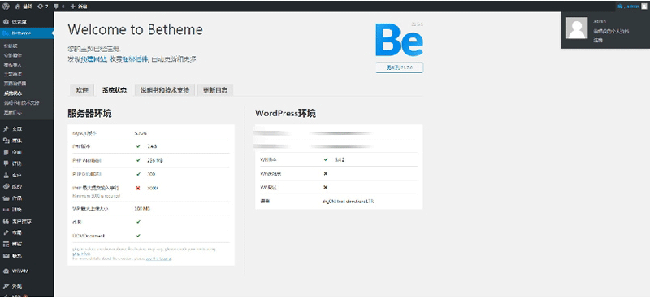Viewport: 650px width, 304px height.
Task: Click the large blue Be logo
Action: click(x=399, y=40)
